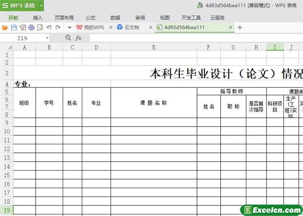The height and width of the screenshot is (216, 303).
Task: Select column E header
Action: tap(154, 47)
